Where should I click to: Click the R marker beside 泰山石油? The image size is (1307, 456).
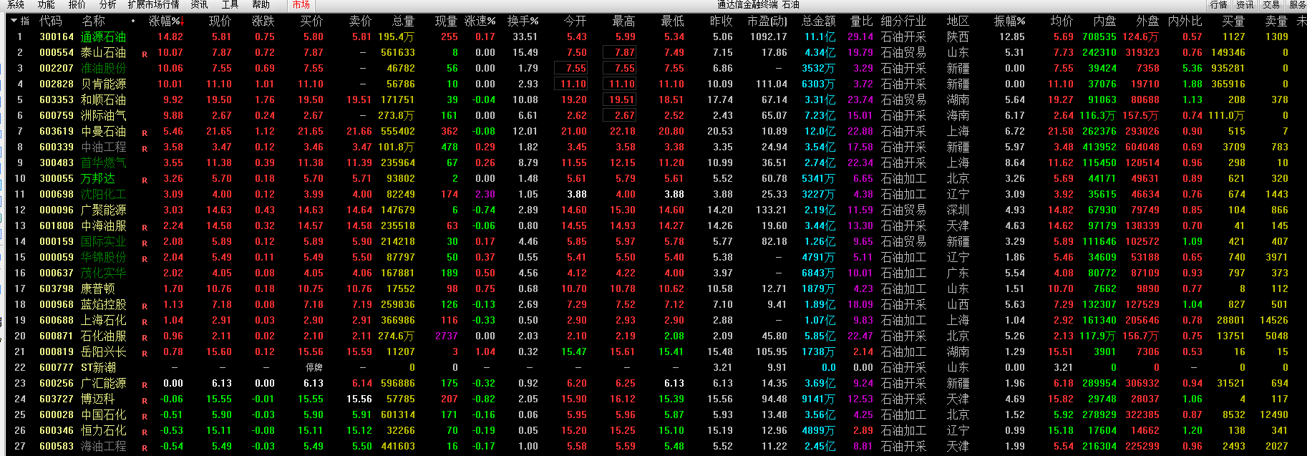point(145,54)
